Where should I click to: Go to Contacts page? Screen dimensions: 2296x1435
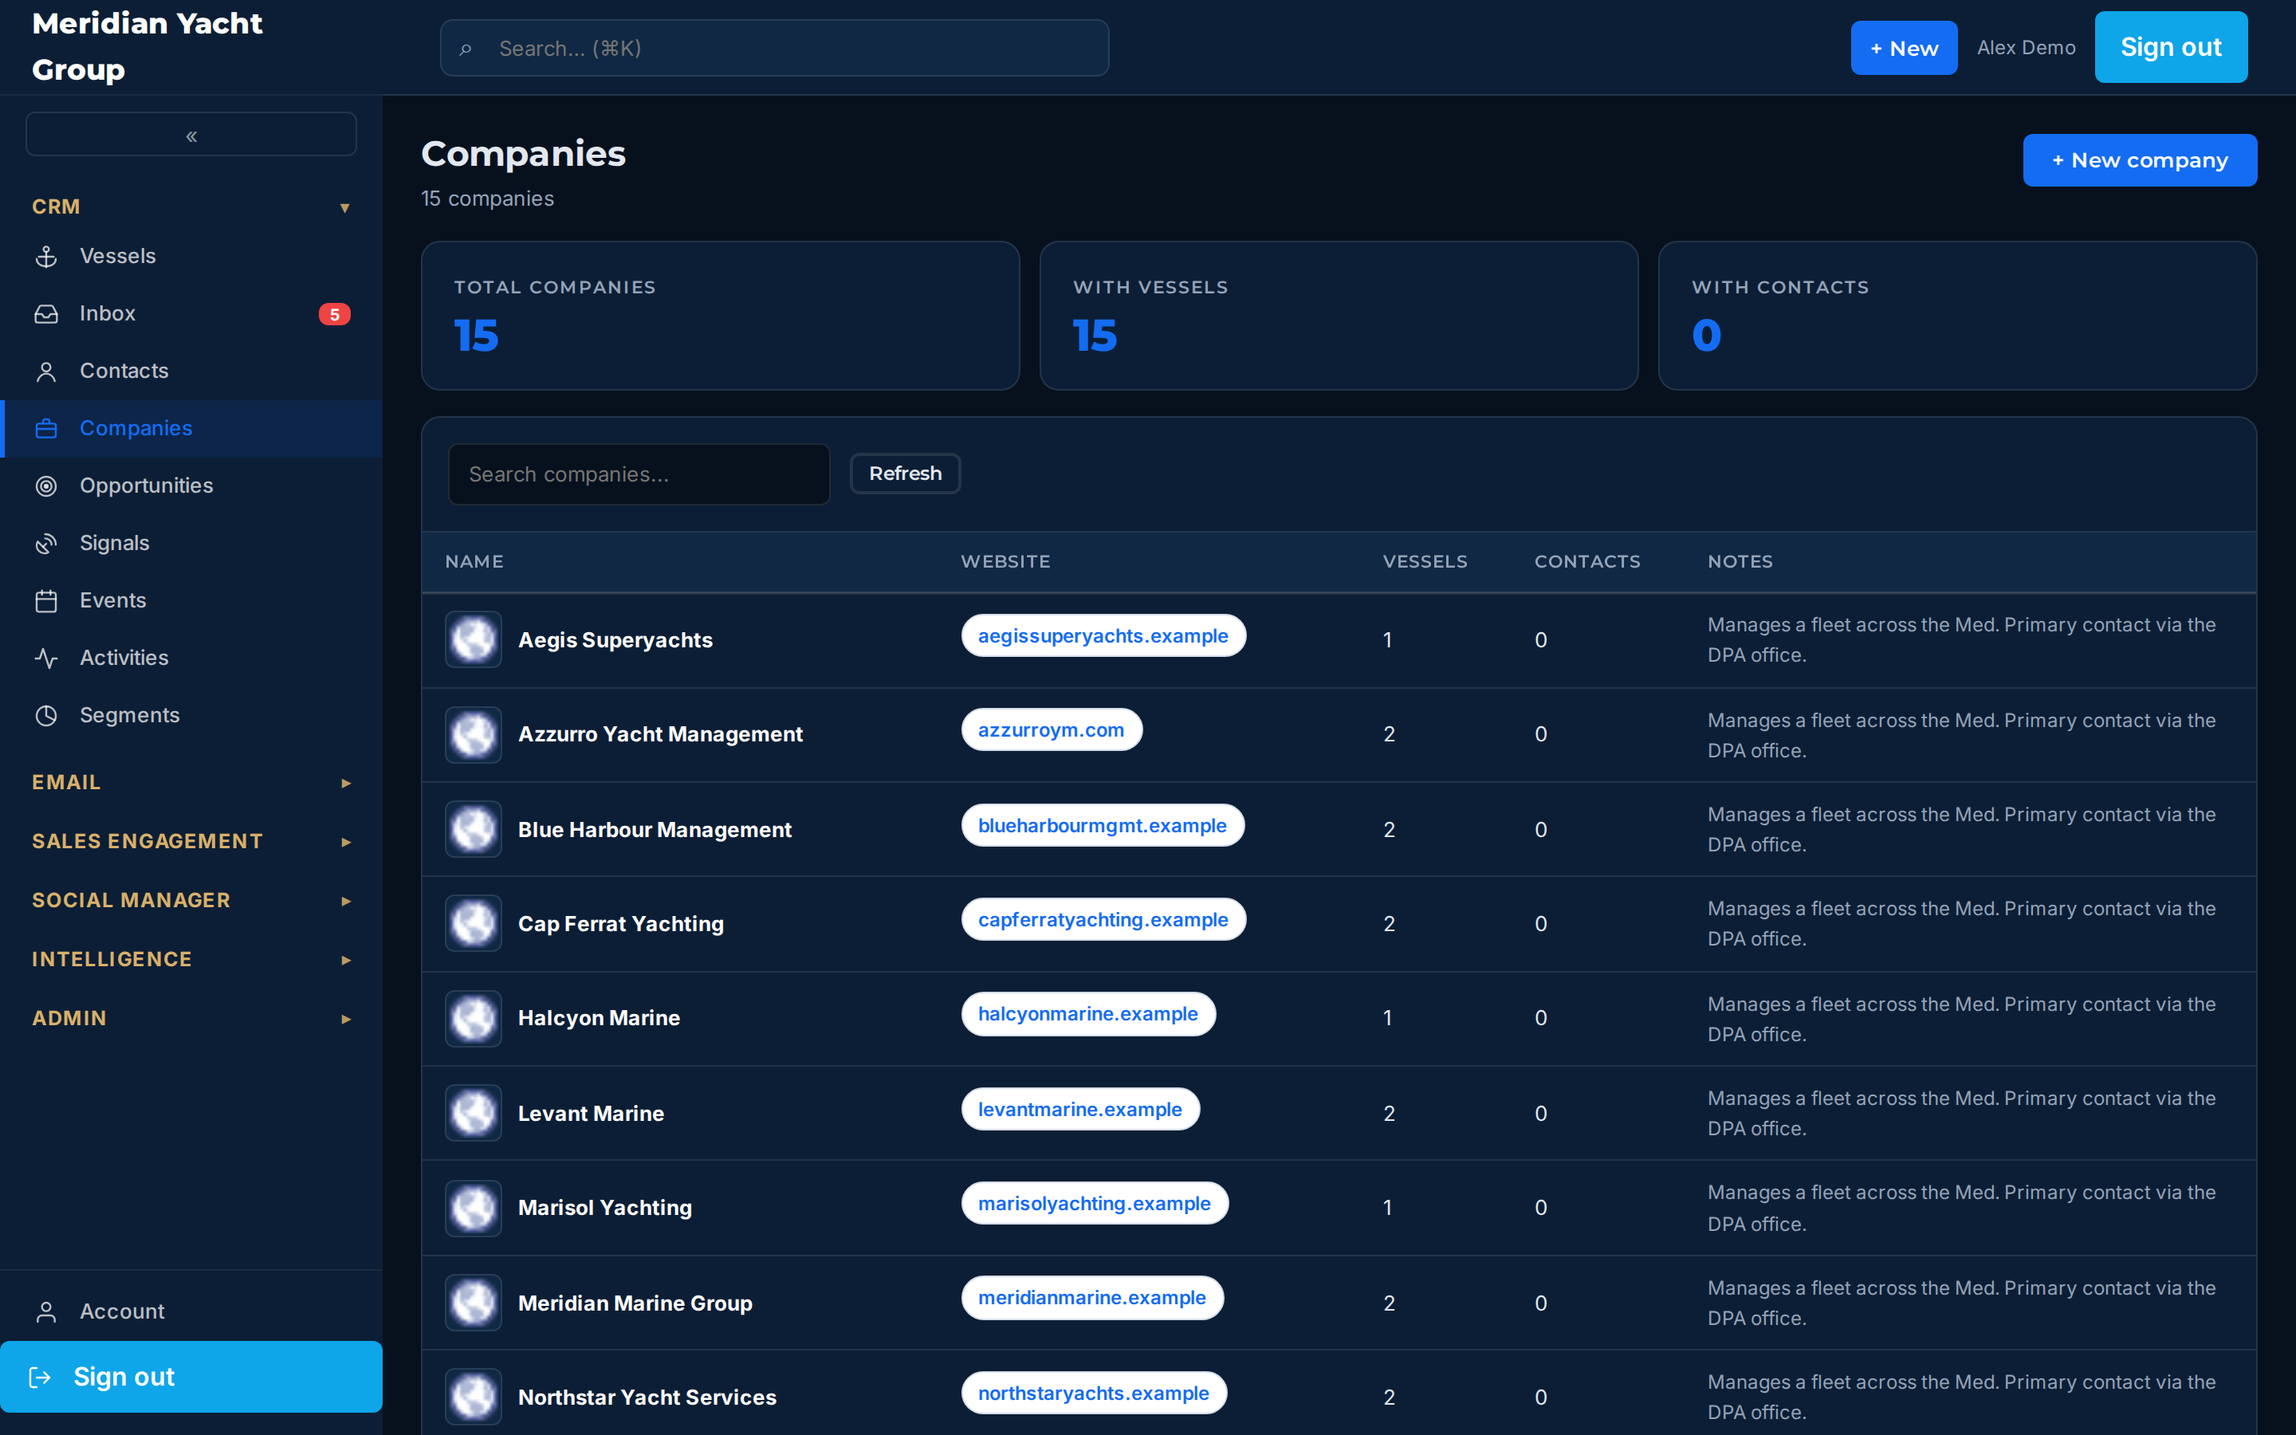point(191,371)
